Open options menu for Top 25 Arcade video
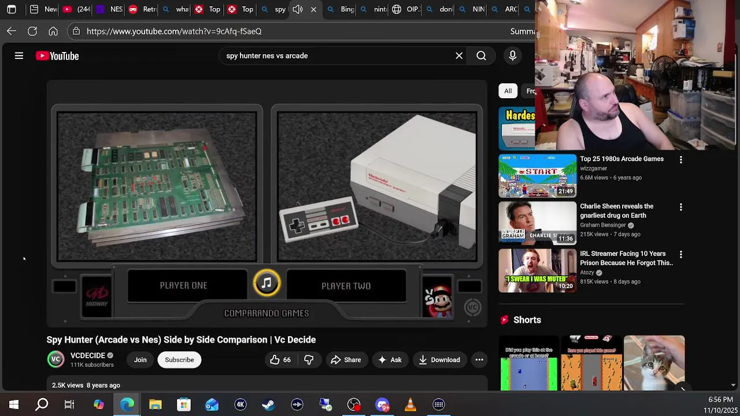Image resolution: width=740 pixels, height=416 pixels. 680,159
